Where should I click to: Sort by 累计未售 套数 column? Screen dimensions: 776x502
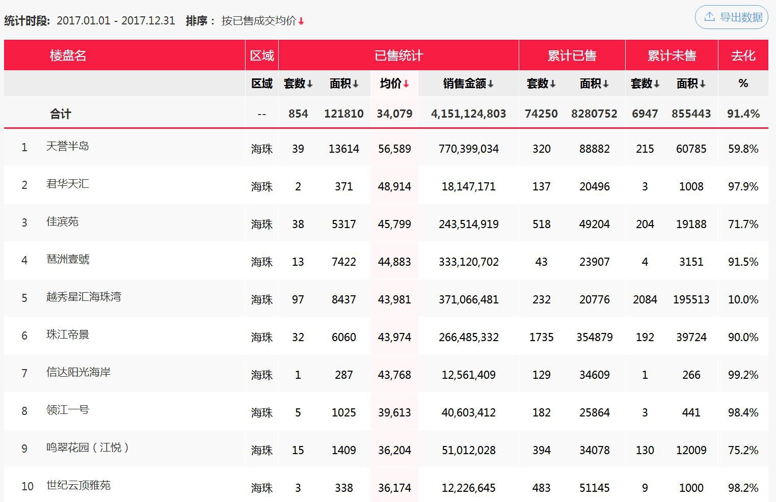(x=645, y=83)
